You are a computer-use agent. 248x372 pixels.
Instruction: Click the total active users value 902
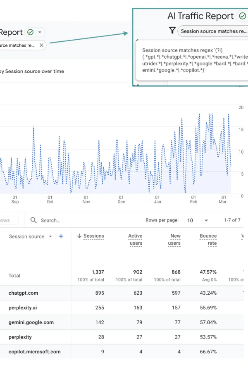pyautogui.click(x=138, y=272)
